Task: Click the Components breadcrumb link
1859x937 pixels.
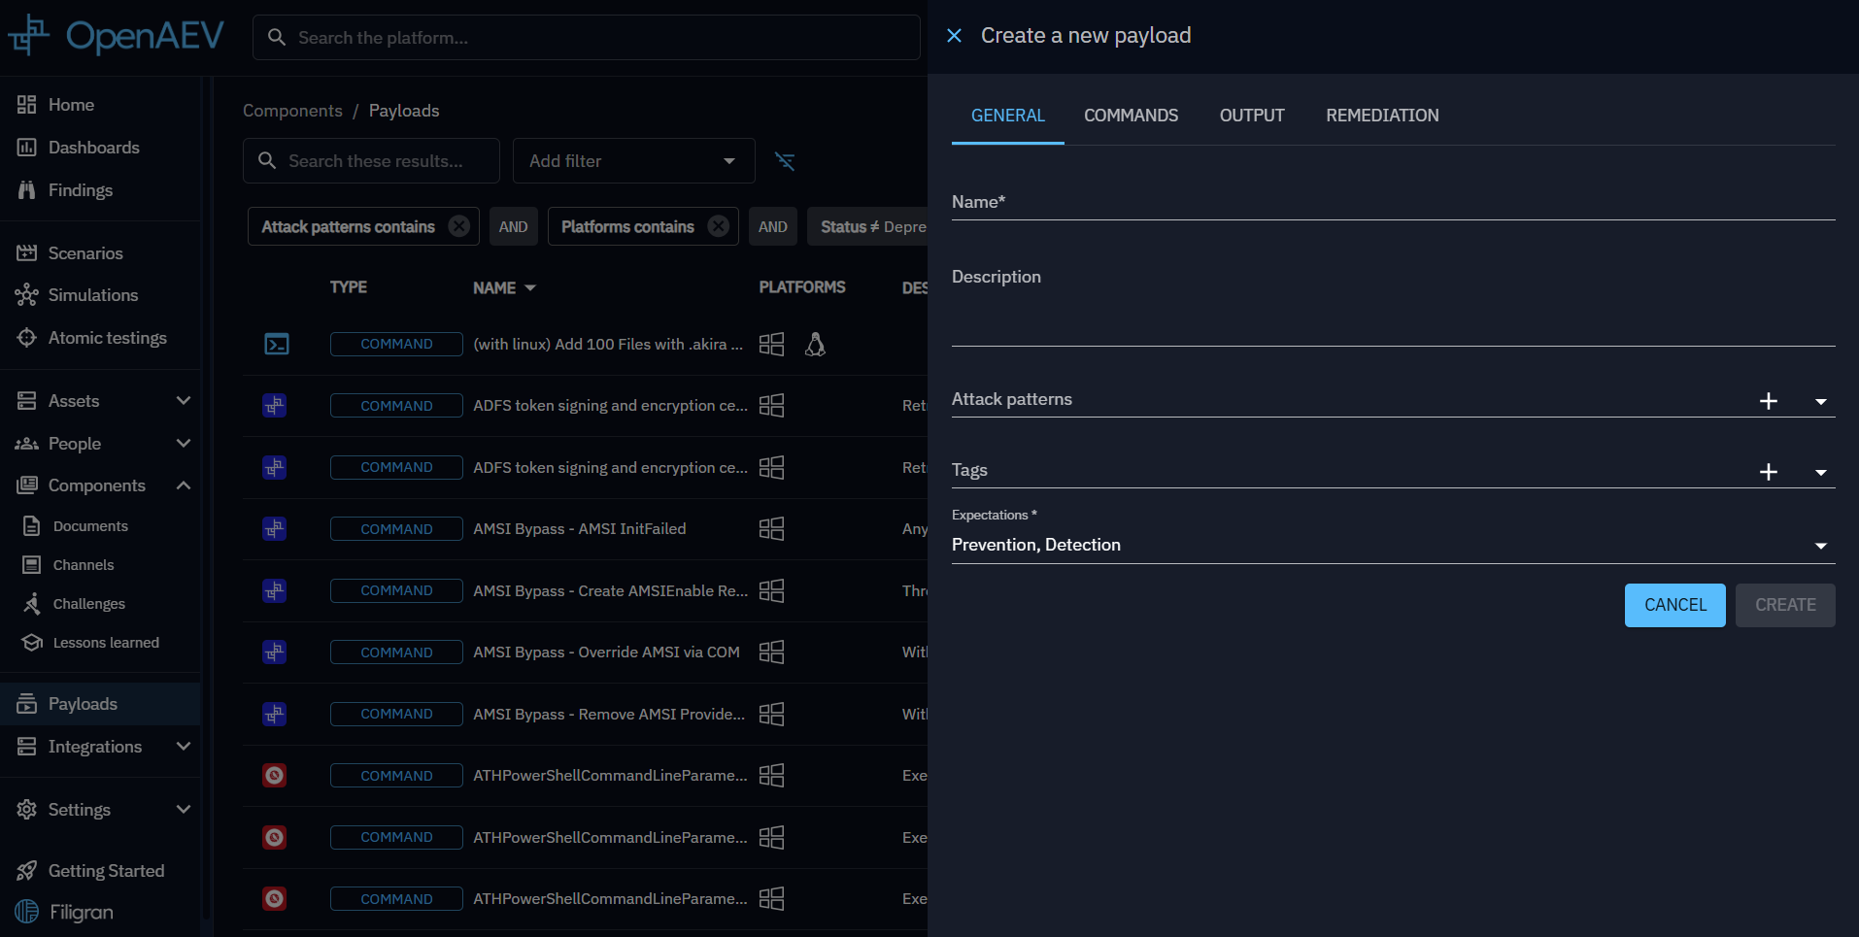Action: pos(292,111)
